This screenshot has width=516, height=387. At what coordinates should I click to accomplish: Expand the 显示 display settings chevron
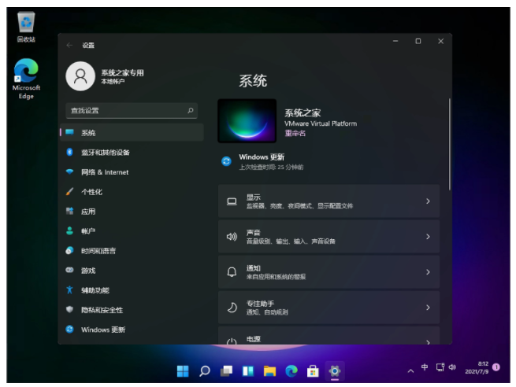(428, 201)
